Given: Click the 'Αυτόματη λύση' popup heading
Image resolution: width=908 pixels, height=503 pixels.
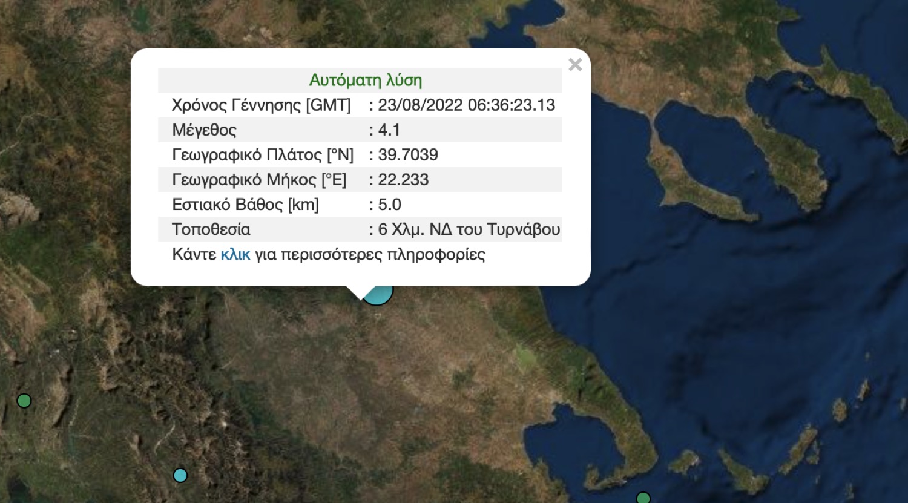Looking at the screenshot, I should [365, 80].
